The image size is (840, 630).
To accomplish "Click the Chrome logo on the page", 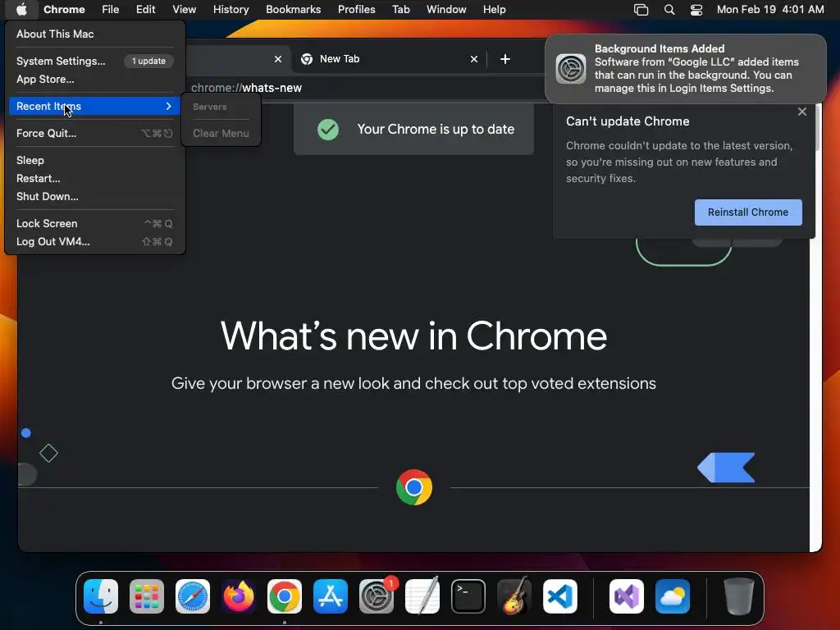I will [x=414, y=487].
